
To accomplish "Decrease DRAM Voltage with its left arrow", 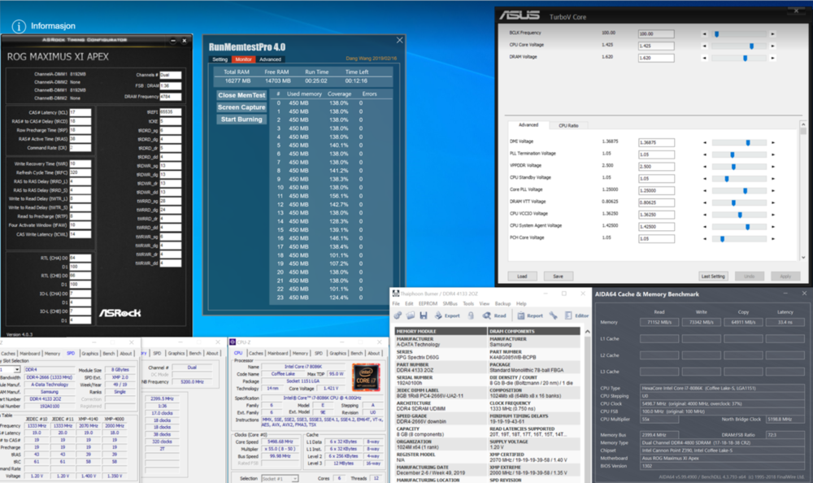I will (x=704, y=58).
